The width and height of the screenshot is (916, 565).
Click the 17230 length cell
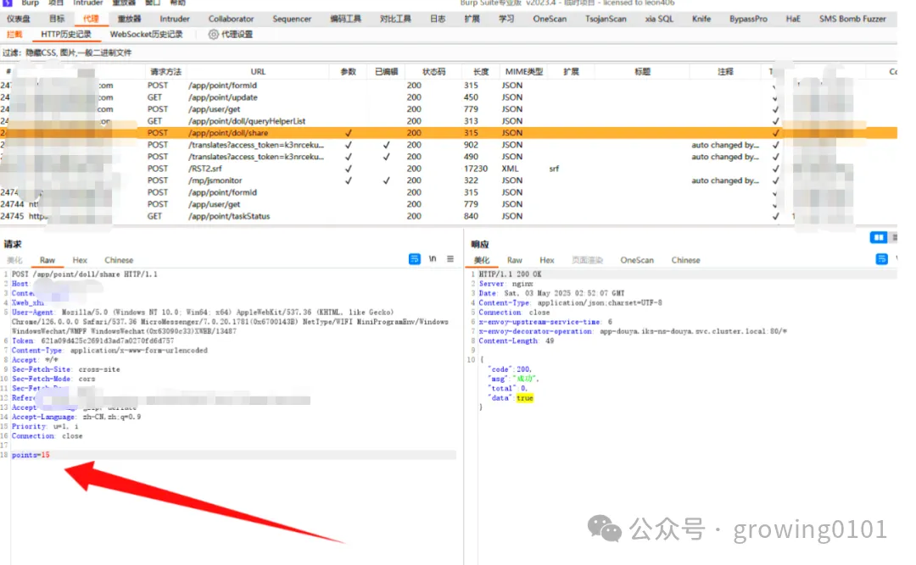476,169
